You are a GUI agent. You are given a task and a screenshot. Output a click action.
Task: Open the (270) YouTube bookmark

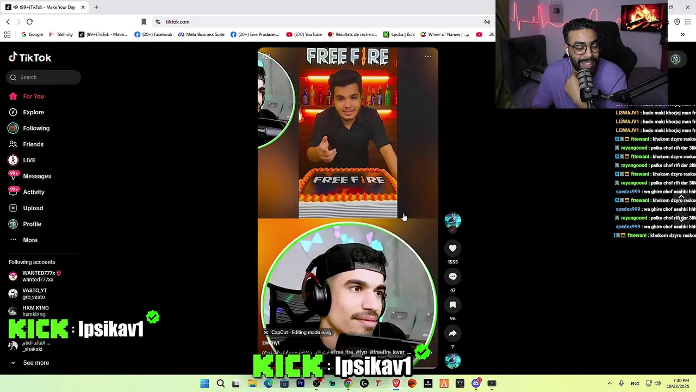(304, 34)
